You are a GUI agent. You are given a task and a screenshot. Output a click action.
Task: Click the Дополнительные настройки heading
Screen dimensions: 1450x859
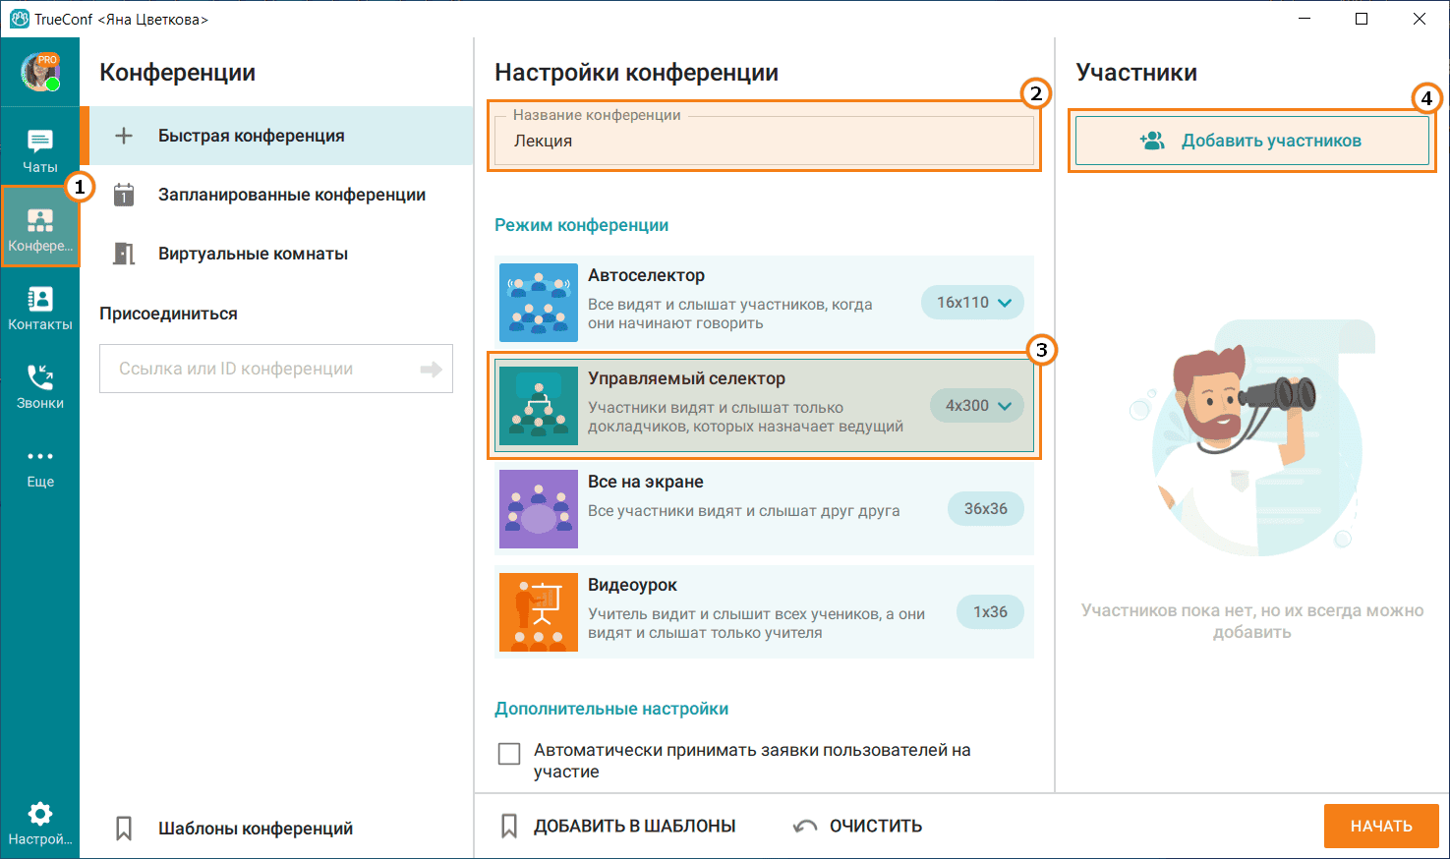611,709
